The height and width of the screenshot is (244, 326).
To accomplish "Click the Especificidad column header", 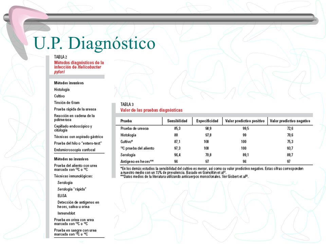I will point(207,121).
